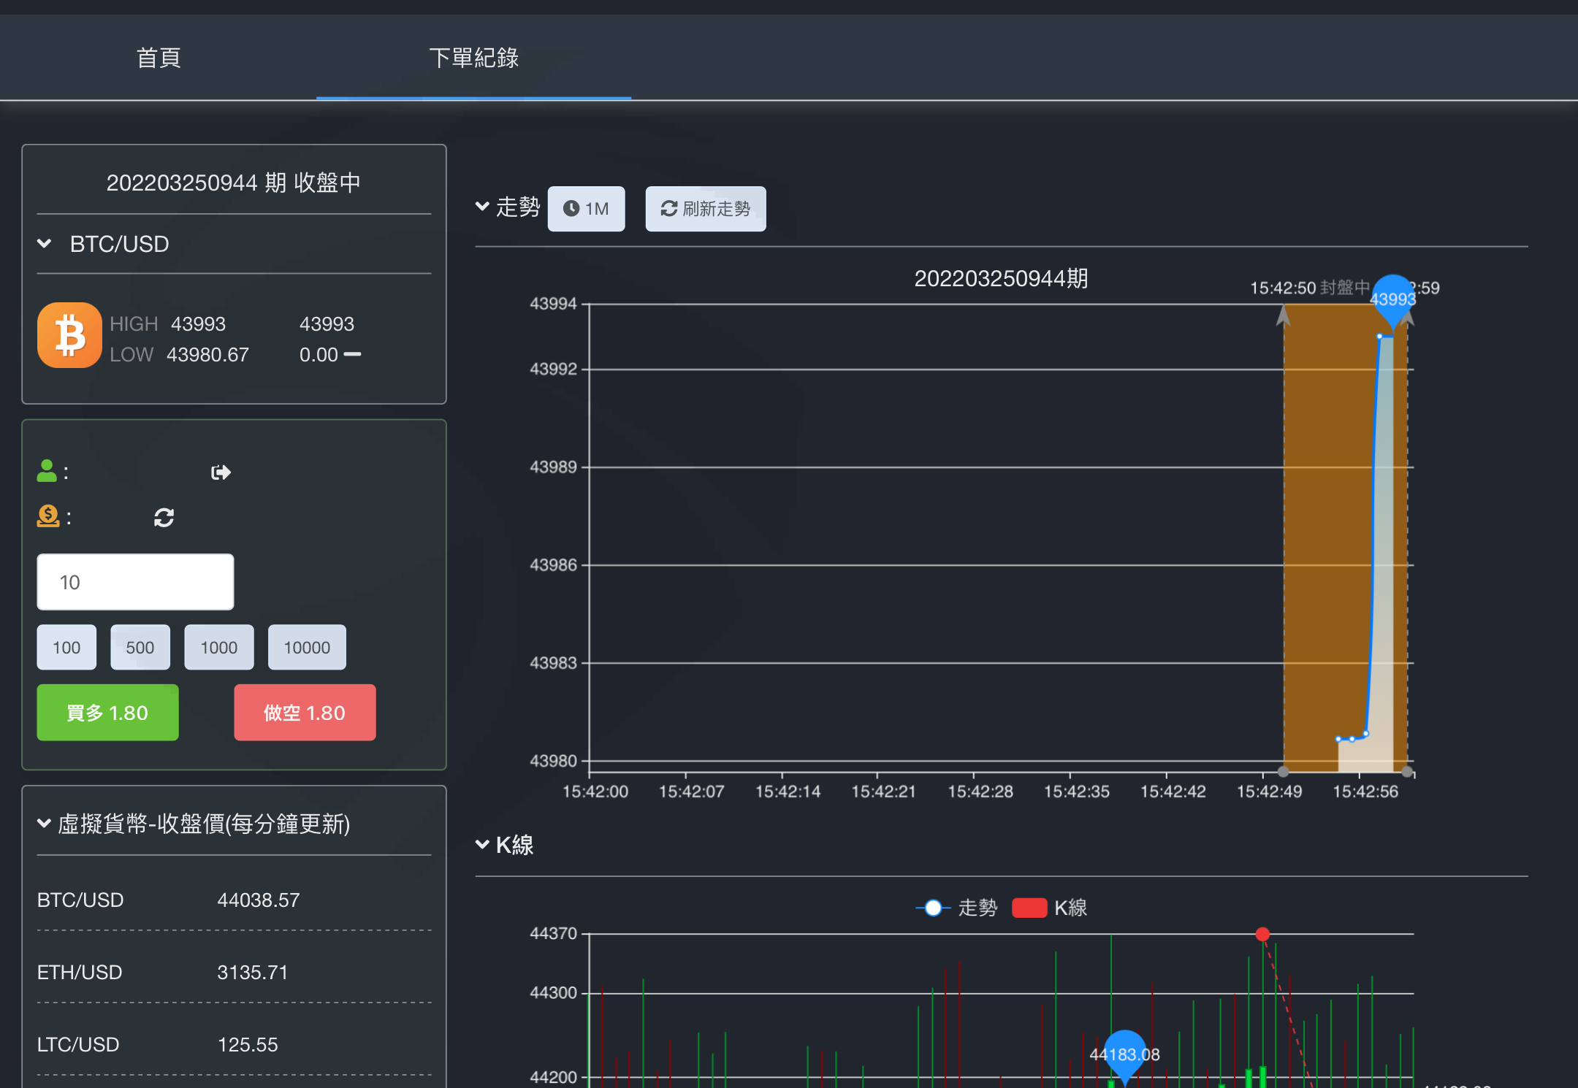The height and width of the screenshot is (1088, 1578).
Task: Toggle the K線 series in chart legend
Action: click(1050, 908)
